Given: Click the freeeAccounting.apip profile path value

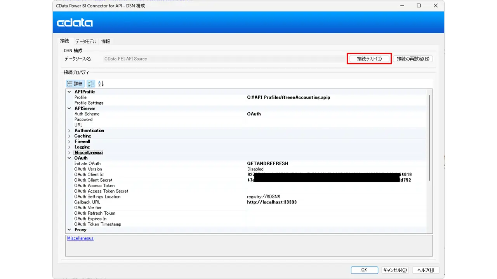Looking at the screenshot, I should click(x=288, y=98).
